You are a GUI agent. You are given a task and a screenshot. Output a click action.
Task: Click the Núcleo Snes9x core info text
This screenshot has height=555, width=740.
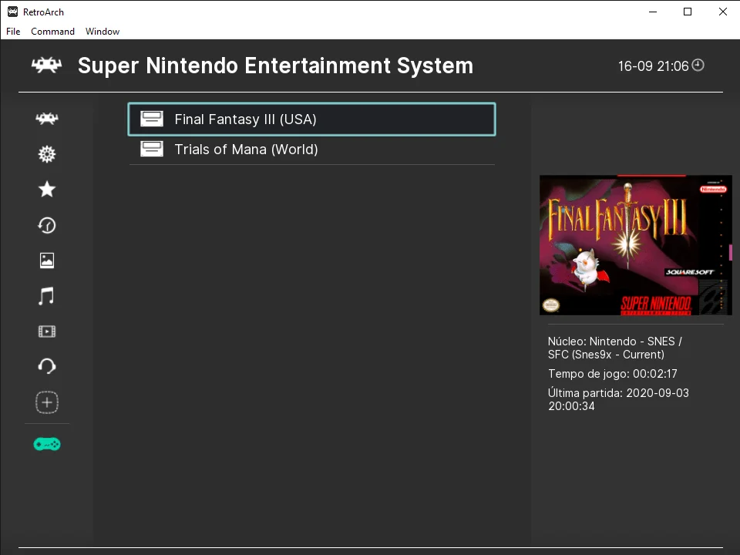click(x=615, y=348)
